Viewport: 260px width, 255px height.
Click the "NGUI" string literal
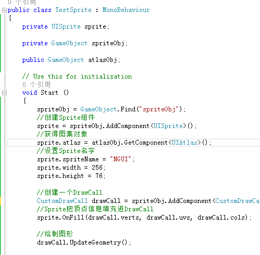(x=121, y=159)
